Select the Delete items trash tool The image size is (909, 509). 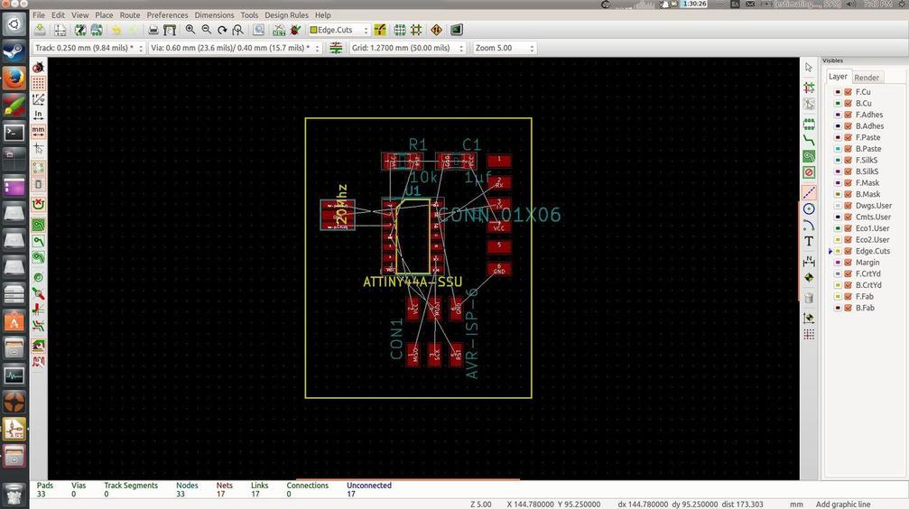click(x=810, y=298)
